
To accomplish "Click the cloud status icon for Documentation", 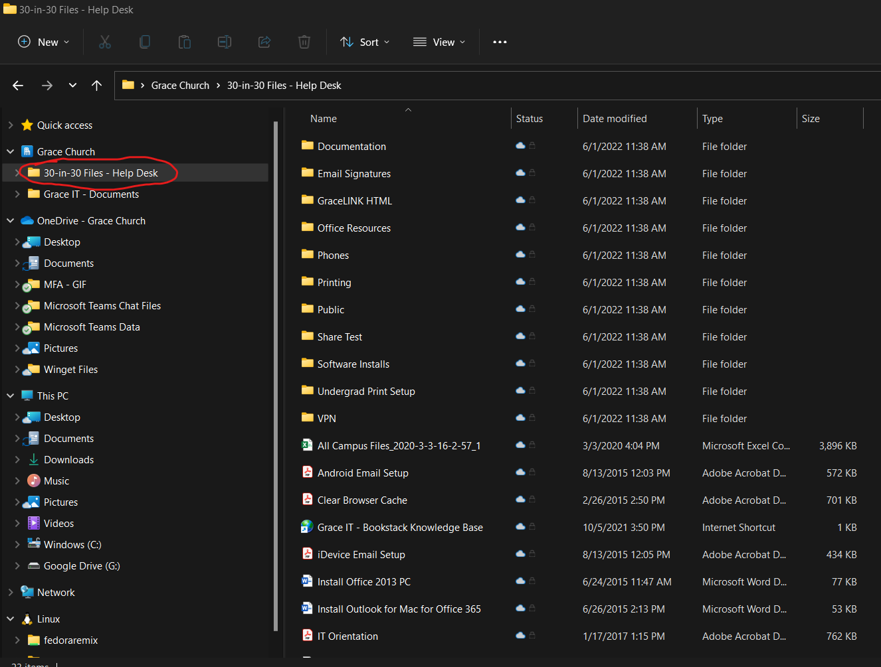I will (x=521, y=146).
